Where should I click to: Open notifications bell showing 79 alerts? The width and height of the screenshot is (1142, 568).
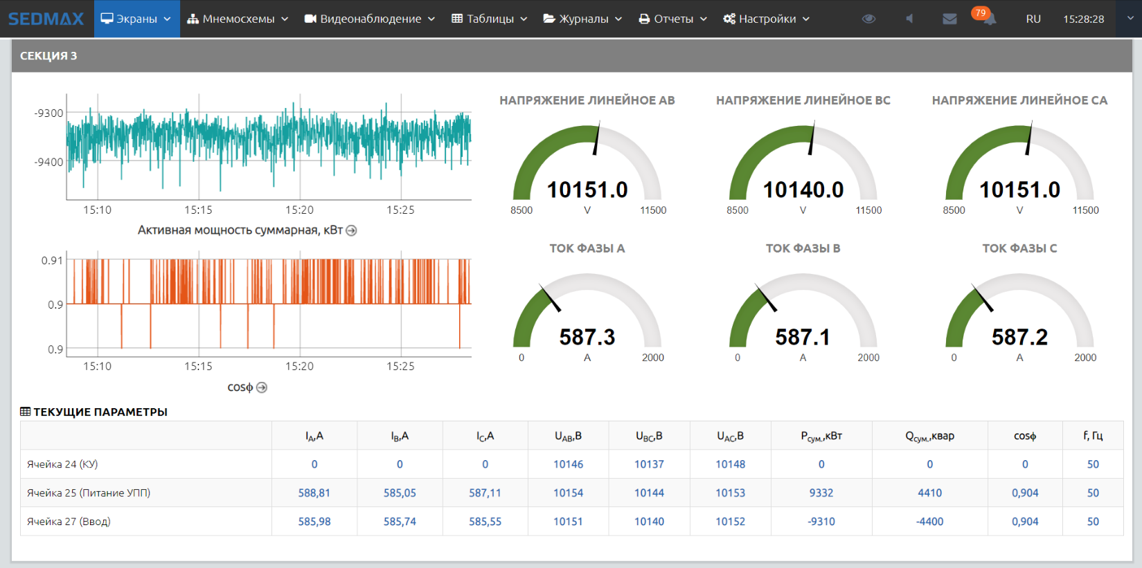pyautogui.click(x=988, y=19)
